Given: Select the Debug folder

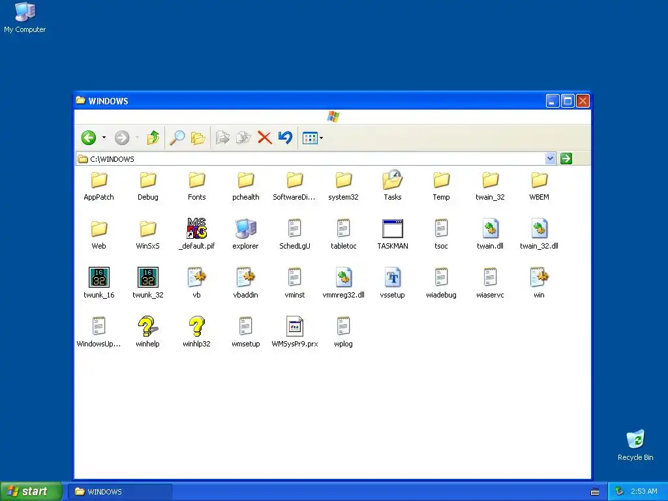Looking at the screenshot, I should (148, 186).
